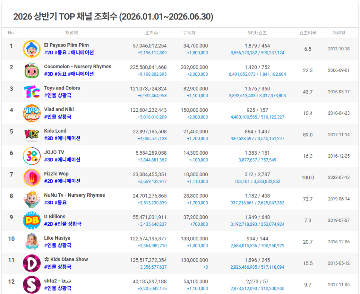360x294 pixels.
Task: Open shfa2 channel S logo
Action: [32, 285]
